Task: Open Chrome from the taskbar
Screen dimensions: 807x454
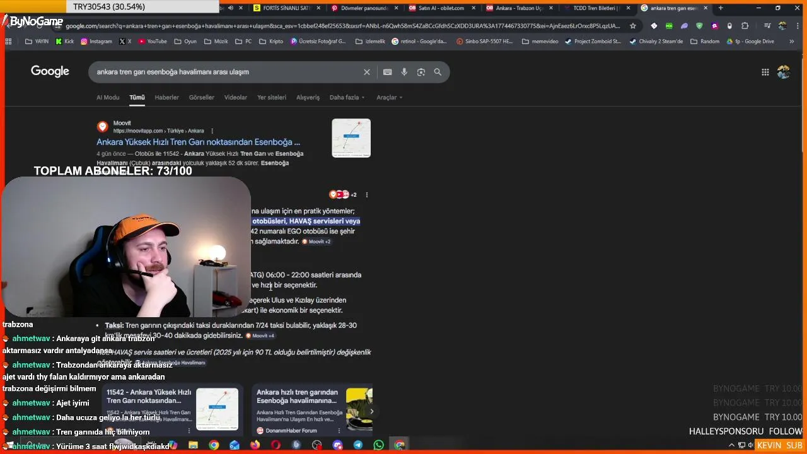Action: (214, 445)
